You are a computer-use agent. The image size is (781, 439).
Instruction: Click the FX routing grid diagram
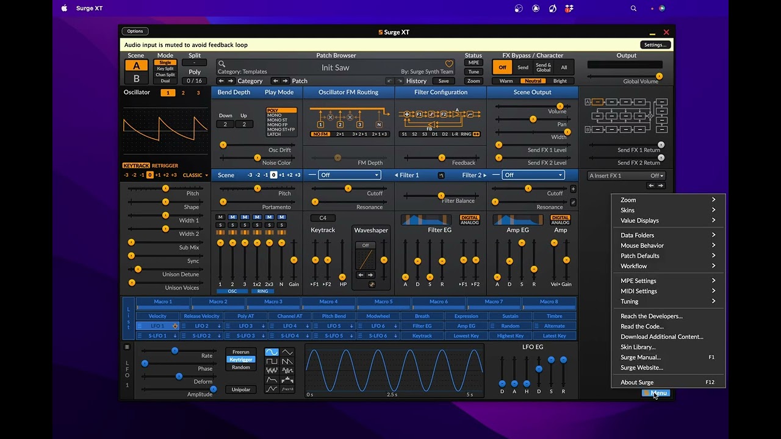coord(627,116)
